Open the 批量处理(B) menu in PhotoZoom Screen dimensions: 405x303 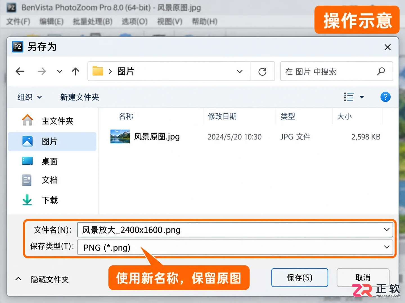93,22
